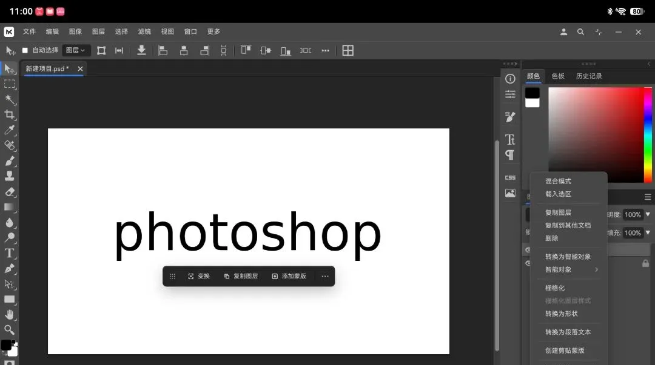This screenshot has height=365, width=655.
Task: Click the download export icon in options bar
Action: point(141,50)
